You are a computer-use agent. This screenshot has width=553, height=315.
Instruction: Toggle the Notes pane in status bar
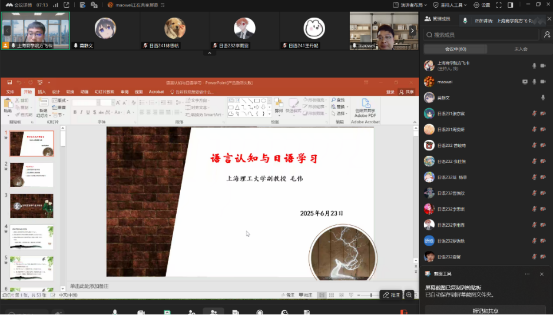pos(286,295)
